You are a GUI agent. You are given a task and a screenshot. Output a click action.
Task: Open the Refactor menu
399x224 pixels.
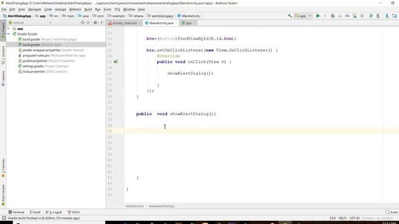click(x=75, y=9)
